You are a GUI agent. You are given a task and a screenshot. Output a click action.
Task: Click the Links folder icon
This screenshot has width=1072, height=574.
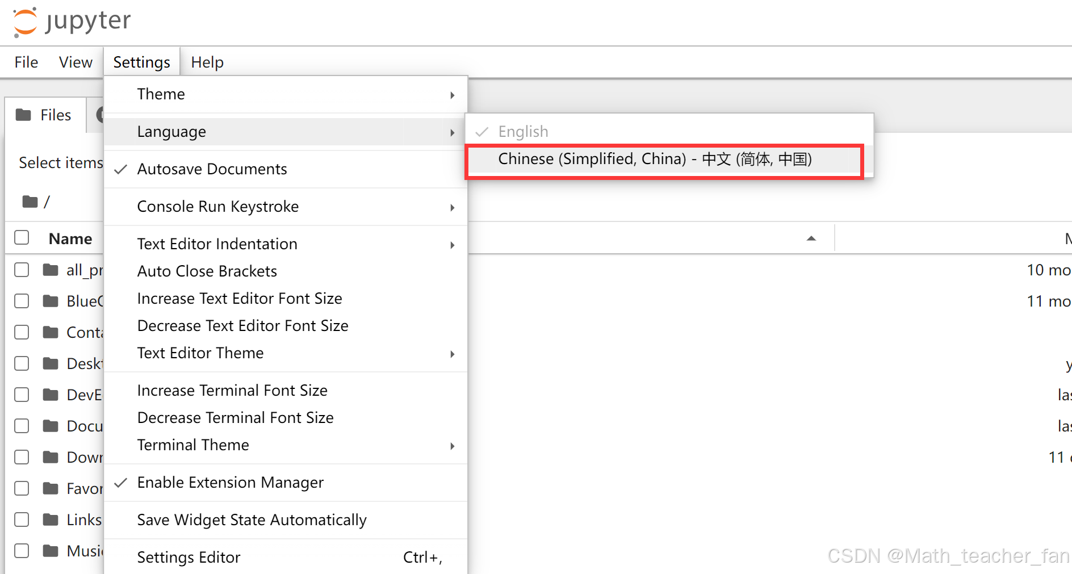pos(51,519)
